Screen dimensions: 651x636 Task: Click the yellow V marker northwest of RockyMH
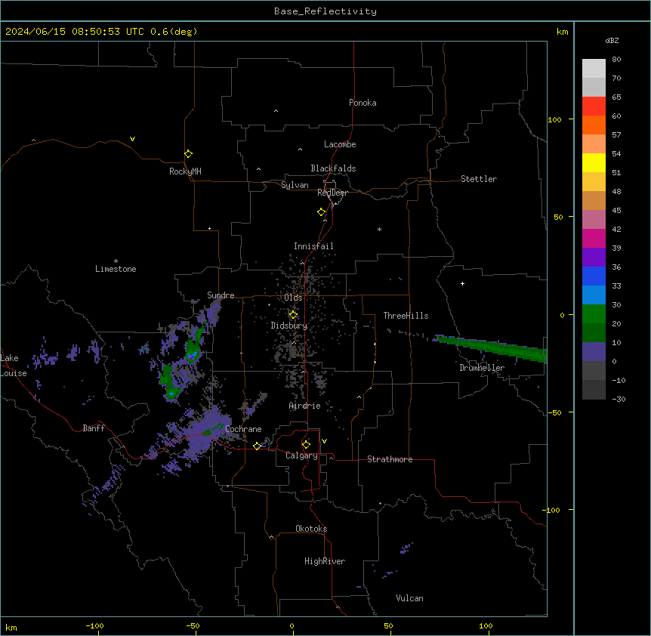(x=132, y=139)
